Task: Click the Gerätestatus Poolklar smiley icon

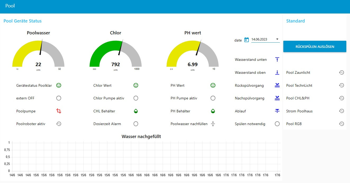Action: click(59, 85)
